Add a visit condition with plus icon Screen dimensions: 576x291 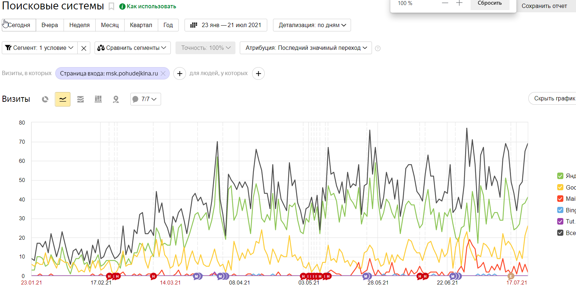(x=179, y=74)
